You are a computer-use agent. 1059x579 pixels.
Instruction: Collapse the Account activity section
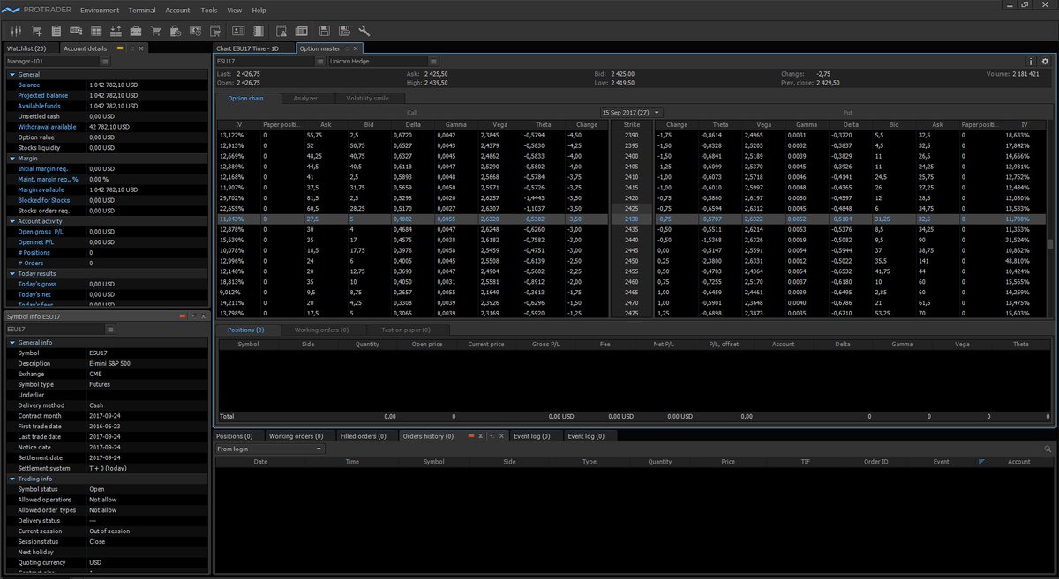[x=11, y=221]
